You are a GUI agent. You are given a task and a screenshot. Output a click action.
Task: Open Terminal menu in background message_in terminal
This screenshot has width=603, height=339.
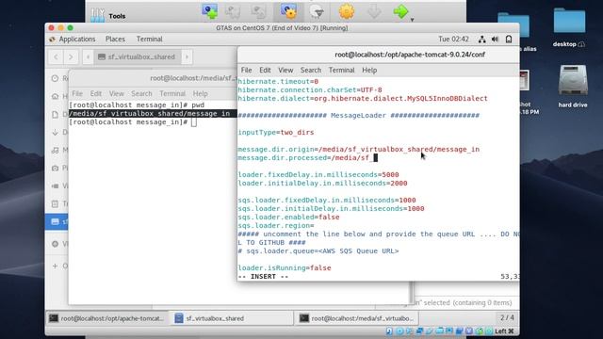172,94
